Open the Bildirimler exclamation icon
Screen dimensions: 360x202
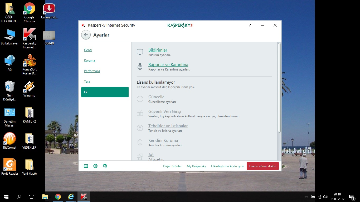pyautogui.click(x=140, y=52)
